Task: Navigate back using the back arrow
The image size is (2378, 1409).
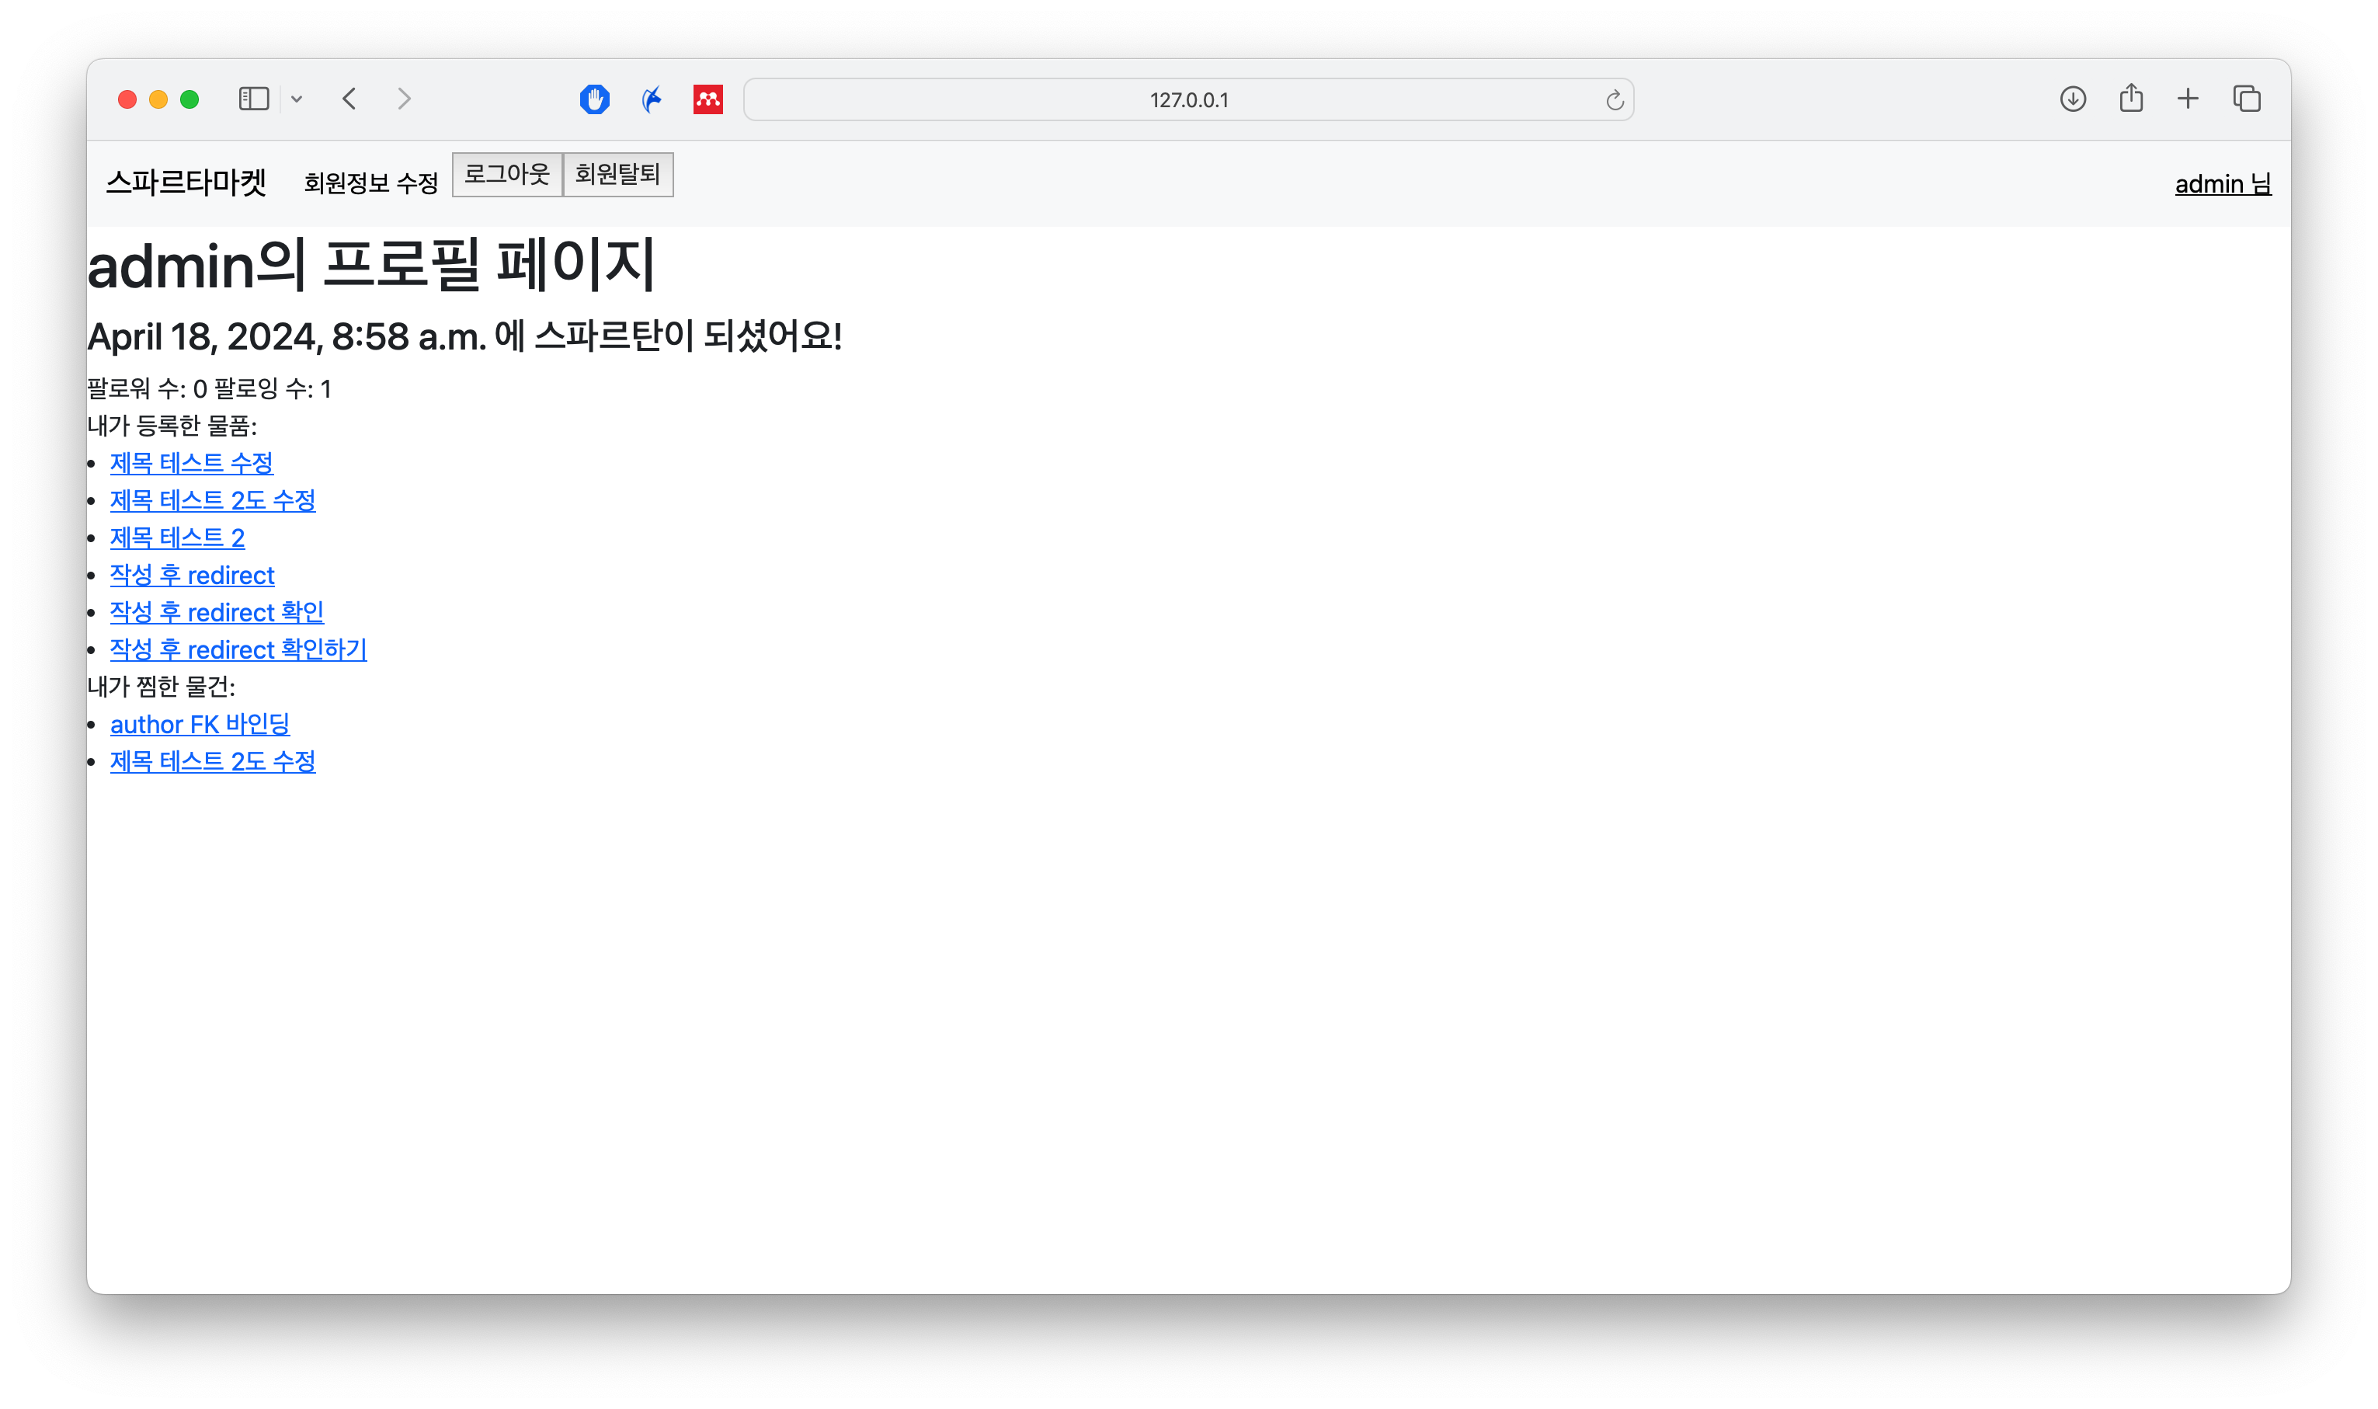Action: 349,99
